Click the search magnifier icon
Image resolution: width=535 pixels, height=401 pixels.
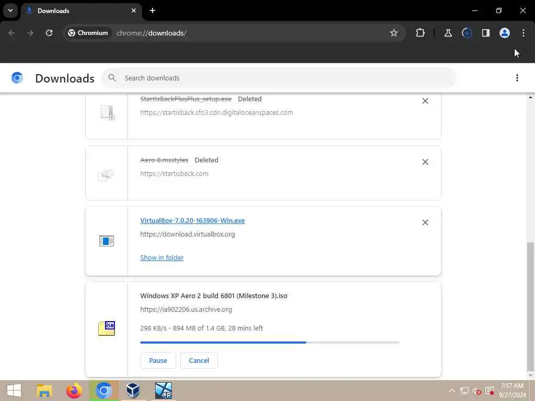click(x=112, y=78)
